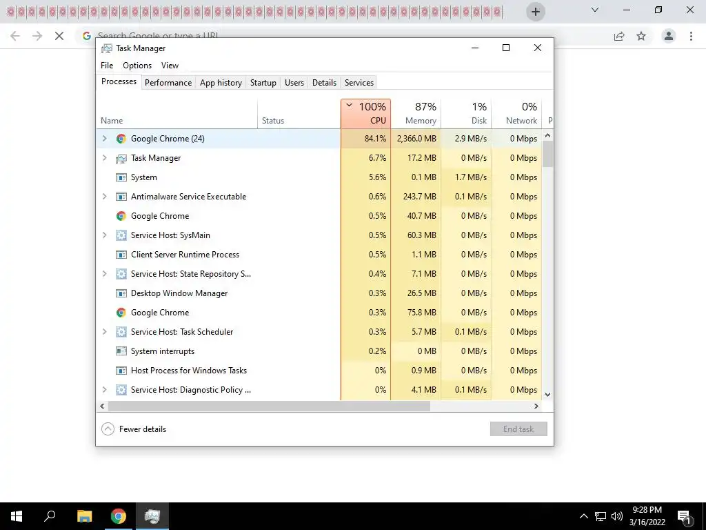This screenshot has width=706, height=530.
Task: Click the vertical scrollbar down arrow
Action: (547, 394)
